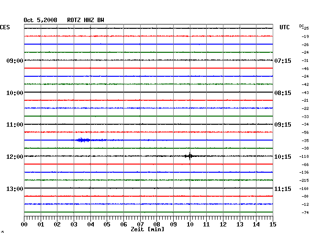Click the DC value -43
This screenshot has width=311, height=237.
(305, 93)
